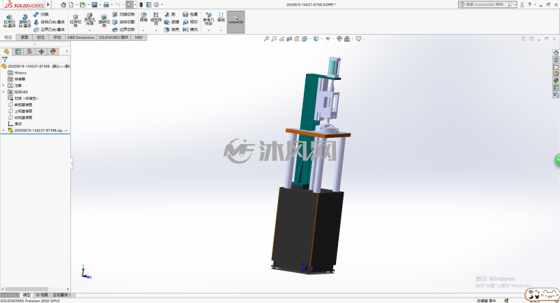Select the Boundary Cut tool (边界切除)

[x=124, y=29]
